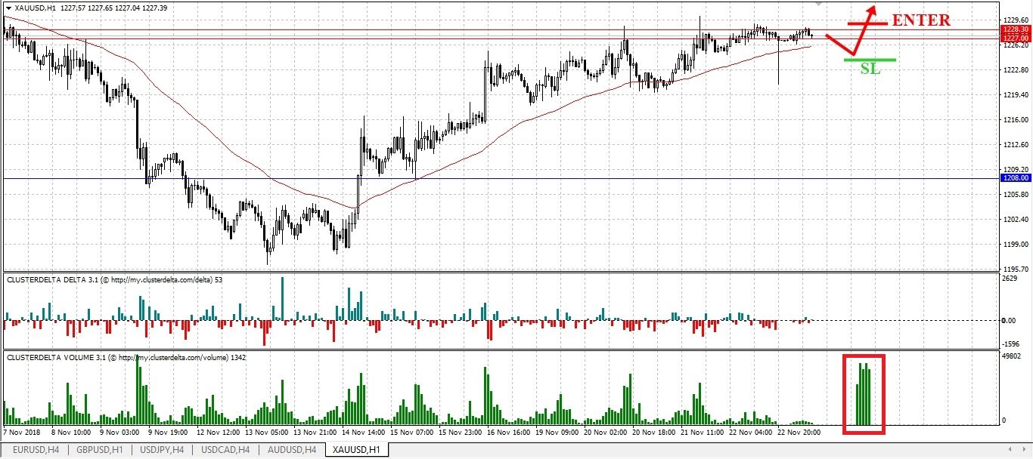Open the USDJPY,H4 chart tab
The height and width of the screenshot is (459, 1033).
click(x=162, y=450)
